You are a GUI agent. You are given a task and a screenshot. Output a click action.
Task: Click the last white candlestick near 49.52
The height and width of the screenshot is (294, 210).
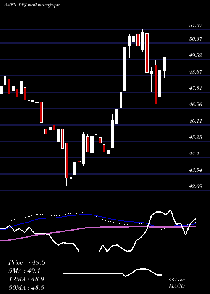point(164,64)
